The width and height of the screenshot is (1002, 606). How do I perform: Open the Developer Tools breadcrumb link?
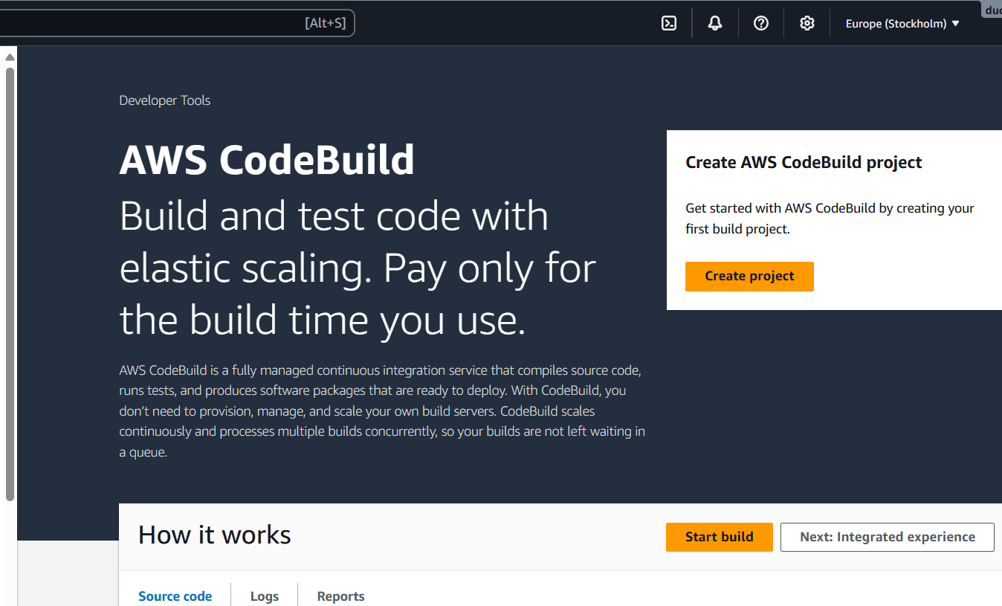164,100
